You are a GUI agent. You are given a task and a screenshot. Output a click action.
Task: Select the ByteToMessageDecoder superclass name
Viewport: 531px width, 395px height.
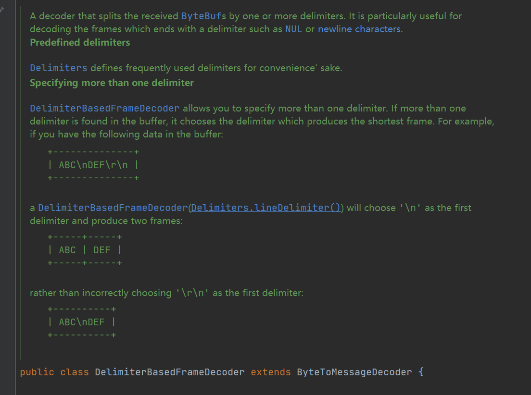[354, 372]
